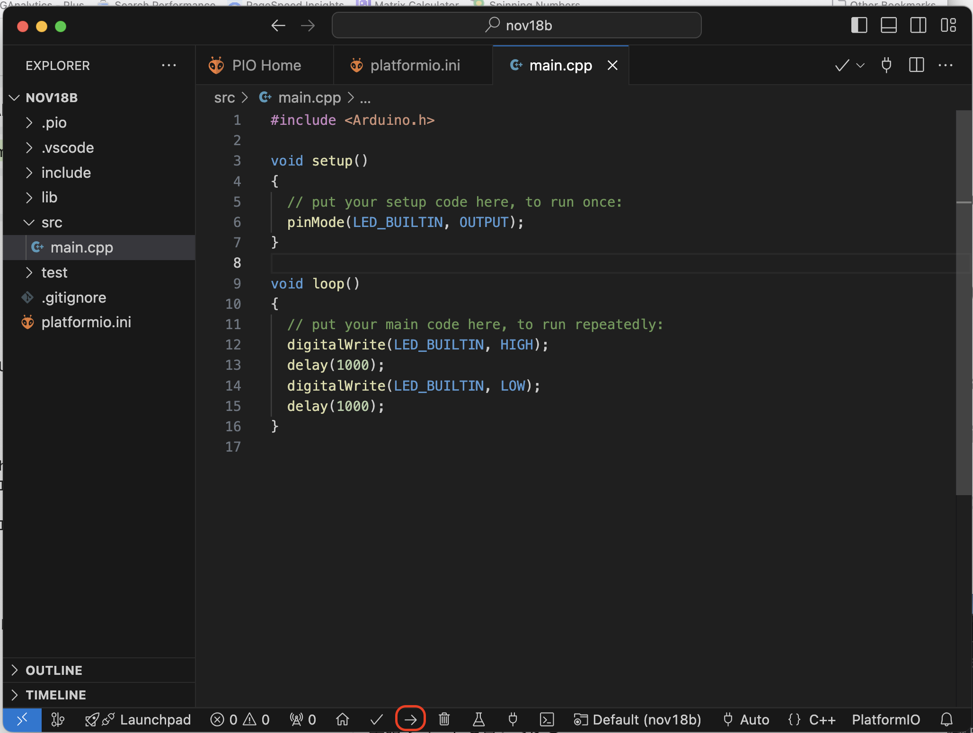Click Default (nov18b) environment switcher
This screenshot has width=973, height=733.
637,719
